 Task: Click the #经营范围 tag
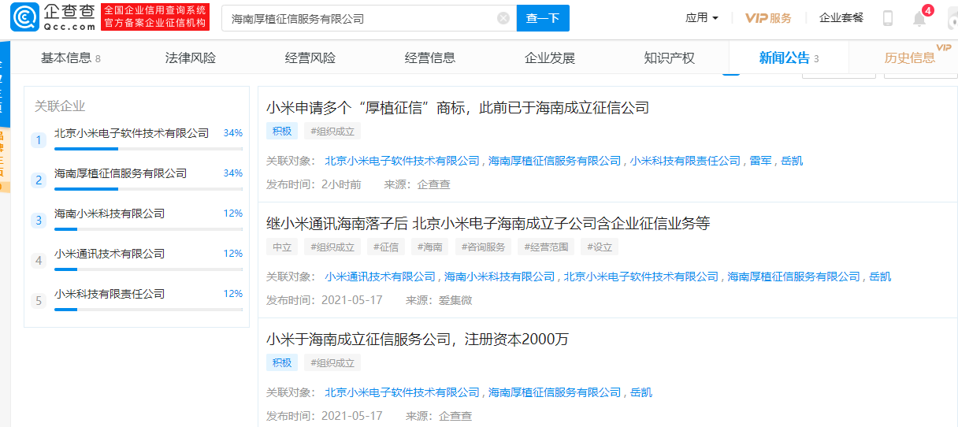click(547, 247)
